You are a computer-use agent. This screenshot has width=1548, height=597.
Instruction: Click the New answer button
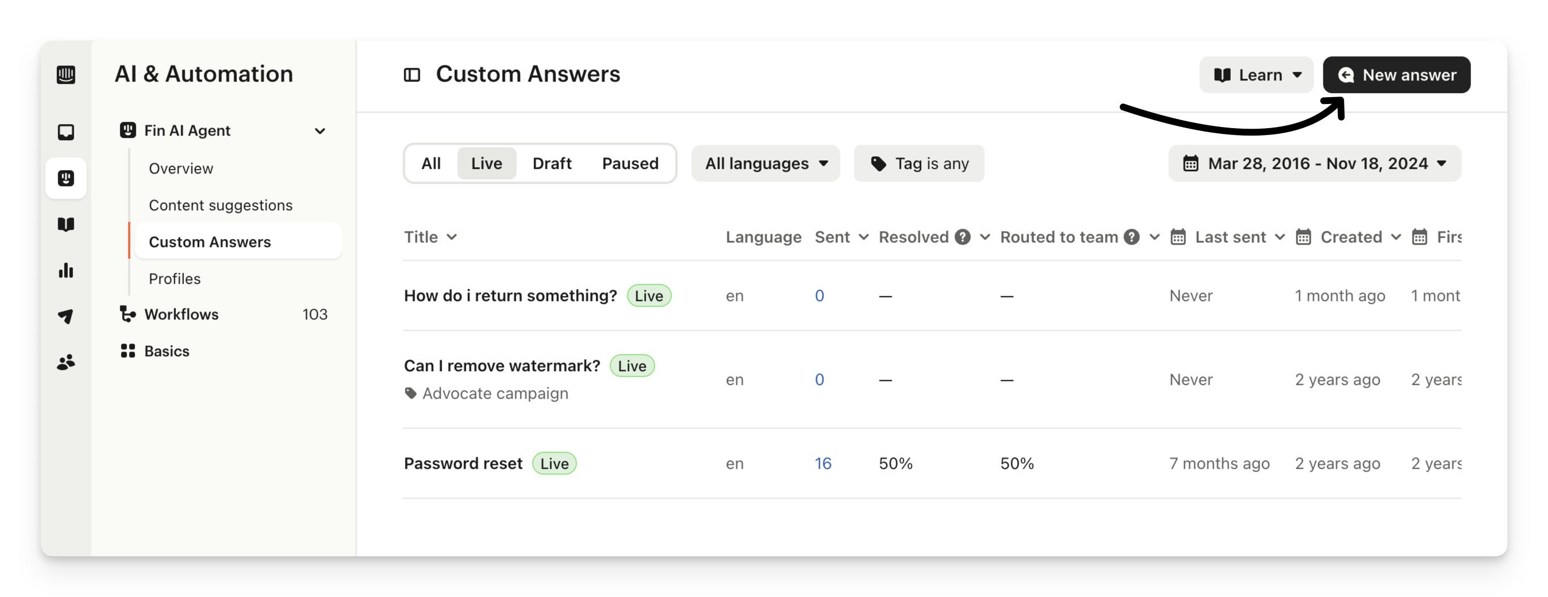click(1396, 75)
